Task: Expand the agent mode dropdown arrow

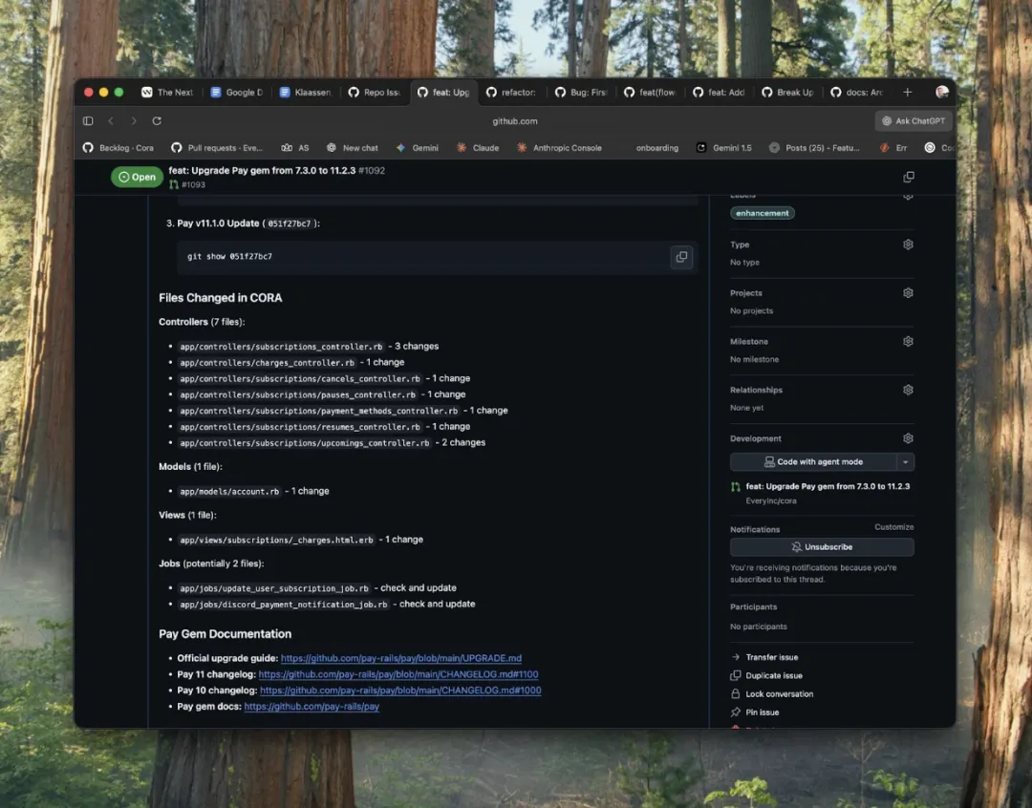Action: tap(906, 462)
